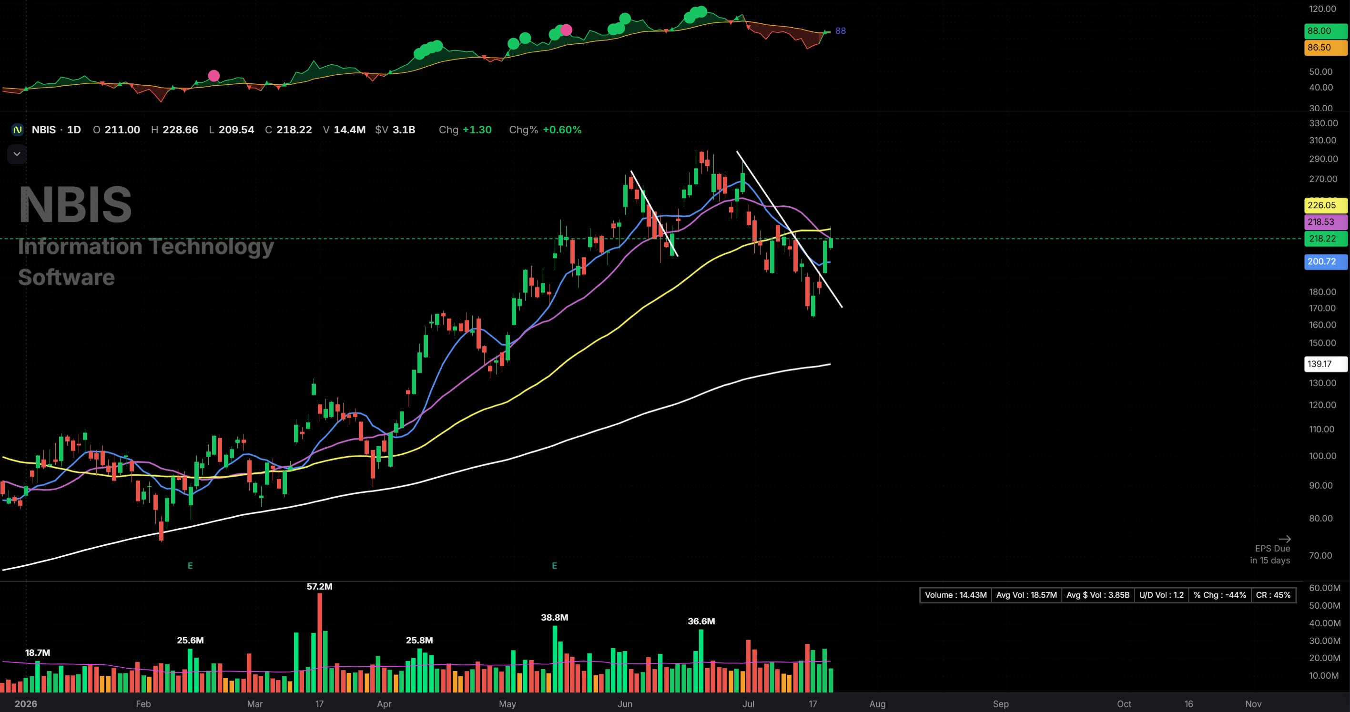This screenshot has height=712, width=1350.
Task: Select the green 218.22 last price tag
Action: [x=1325, y=239]
